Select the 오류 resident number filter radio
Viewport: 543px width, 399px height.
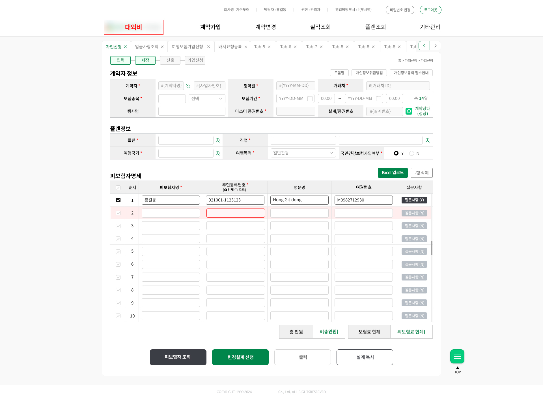236,190
